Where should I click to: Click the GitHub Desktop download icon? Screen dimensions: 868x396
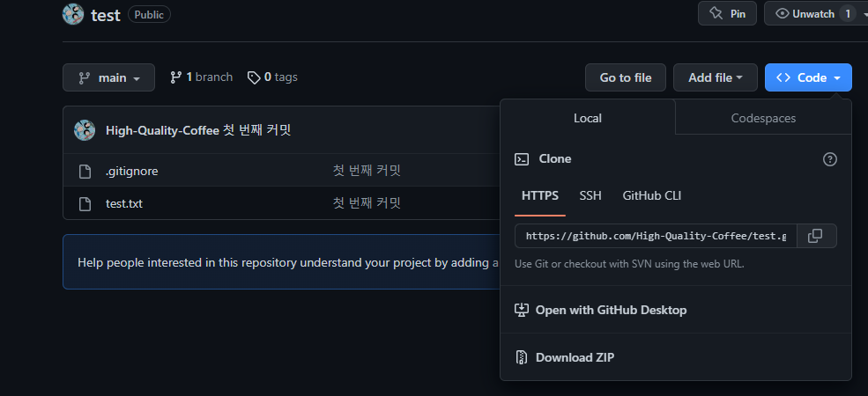coord(522,310)
